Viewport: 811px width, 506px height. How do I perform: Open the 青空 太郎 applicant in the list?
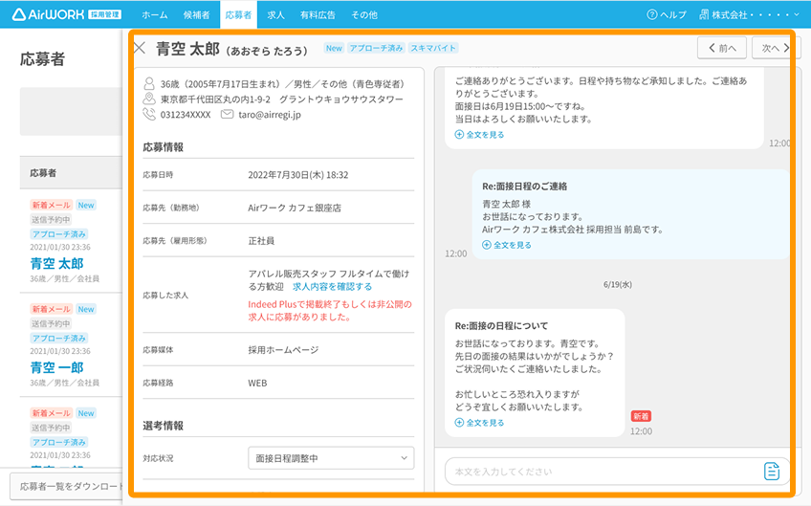[56, 263]
